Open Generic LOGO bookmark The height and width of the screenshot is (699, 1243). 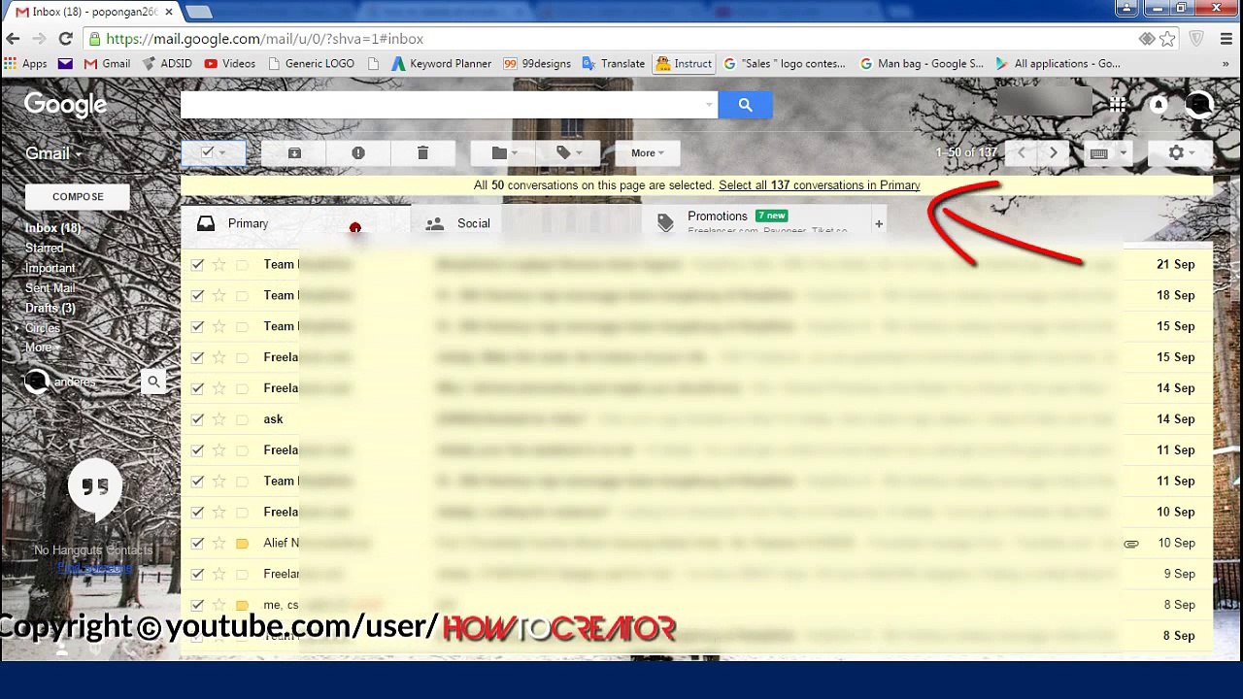311,64
